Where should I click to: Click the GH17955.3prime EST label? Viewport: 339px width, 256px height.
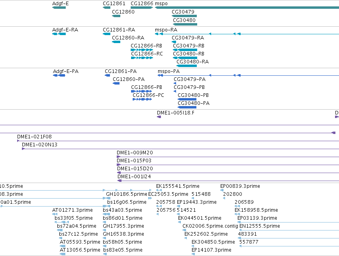(x=123, y=226)
